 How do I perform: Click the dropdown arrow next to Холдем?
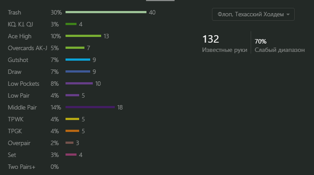[288, 14]
